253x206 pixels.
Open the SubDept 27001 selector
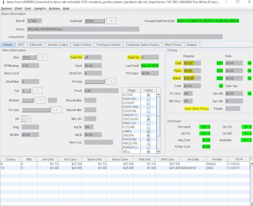pyautogui.click(x=95, y=21)
